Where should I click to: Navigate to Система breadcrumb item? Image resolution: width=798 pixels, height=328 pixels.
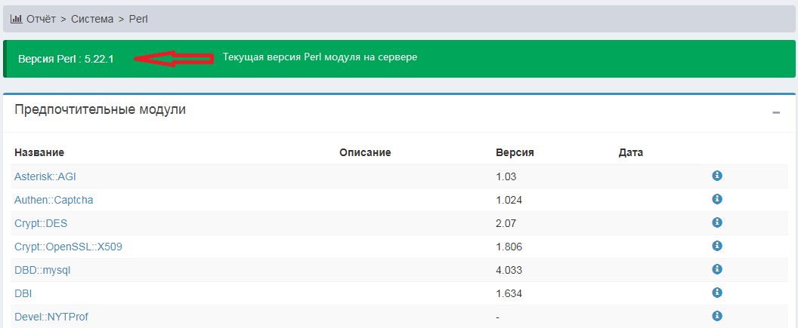(x=94, y=18)
